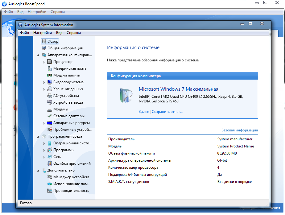This screenshot has width=285, height=215.
Task: Expand the Программы tree node
Action: point(44,150)
